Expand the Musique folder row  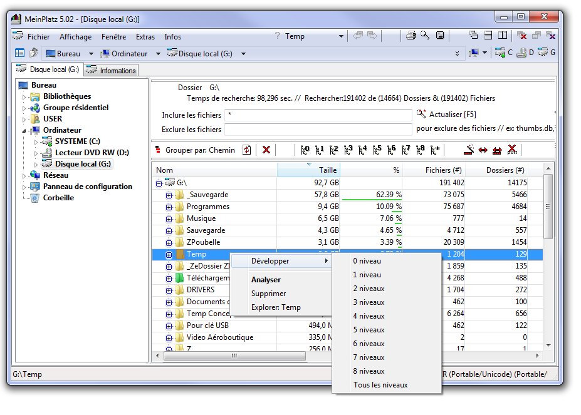[x=169, y=219]
